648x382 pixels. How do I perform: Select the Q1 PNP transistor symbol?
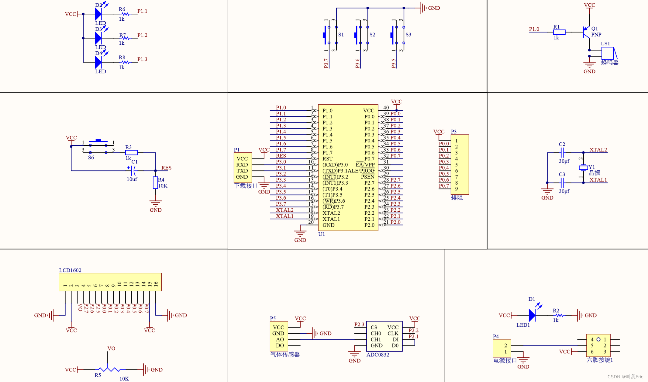(587, 32)
